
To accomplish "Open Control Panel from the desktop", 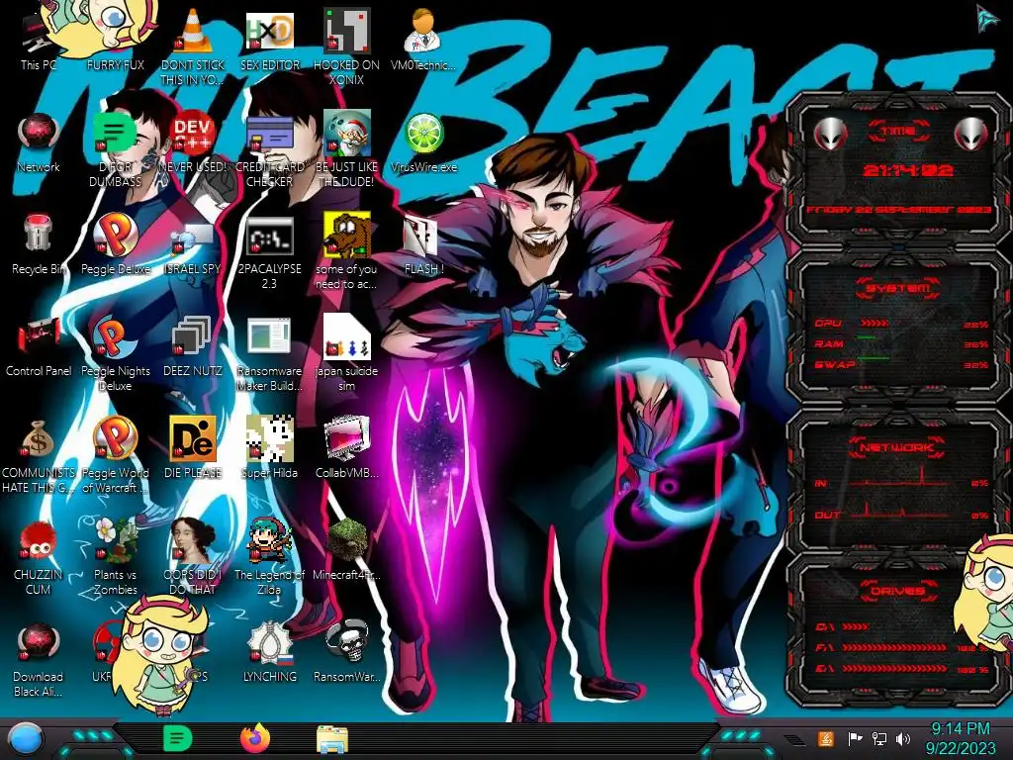I will pos(39,347).
